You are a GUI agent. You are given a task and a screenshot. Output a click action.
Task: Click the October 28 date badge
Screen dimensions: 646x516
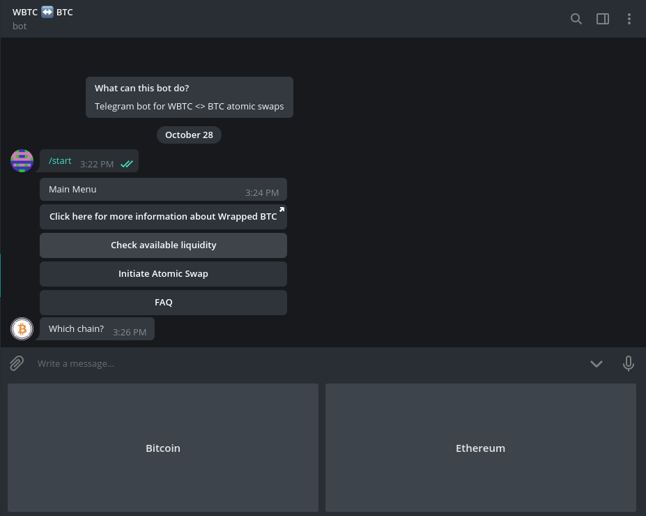point(189,135)
